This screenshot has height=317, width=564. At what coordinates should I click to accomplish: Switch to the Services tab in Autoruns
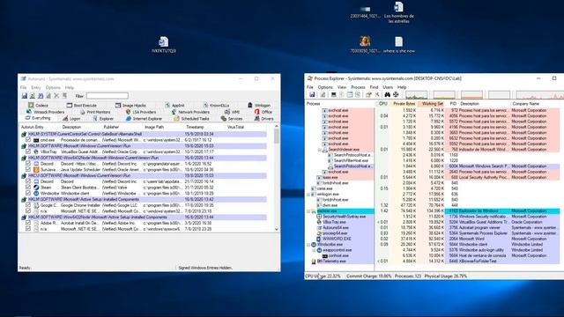tap(232, 119)
